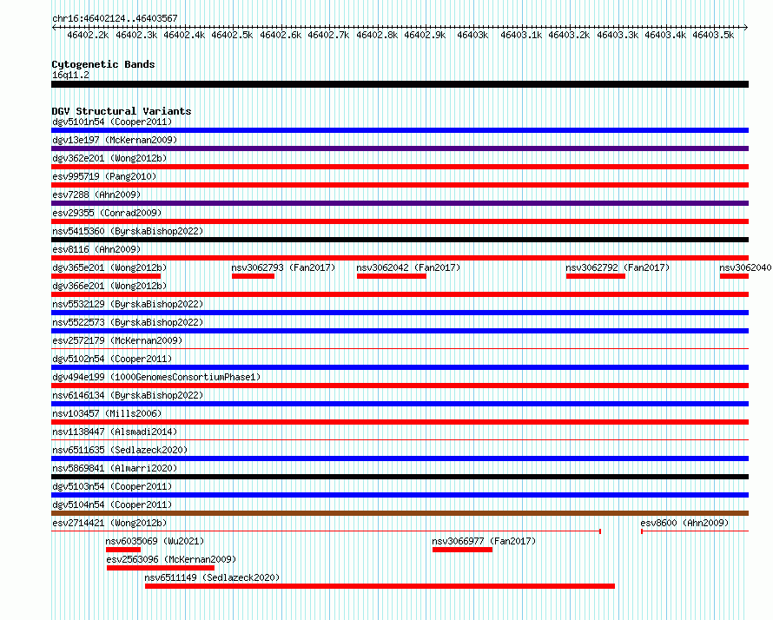The image size is (773, 620).
Task: Click the nsv5869841 black variant bar
Action: point(400,477)
